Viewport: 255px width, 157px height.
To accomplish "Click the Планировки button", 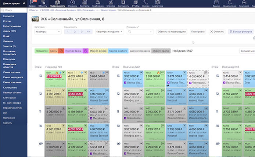I will (198, 32).
